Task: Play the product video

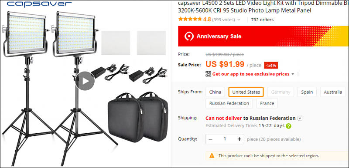Action: coord(85,81)
